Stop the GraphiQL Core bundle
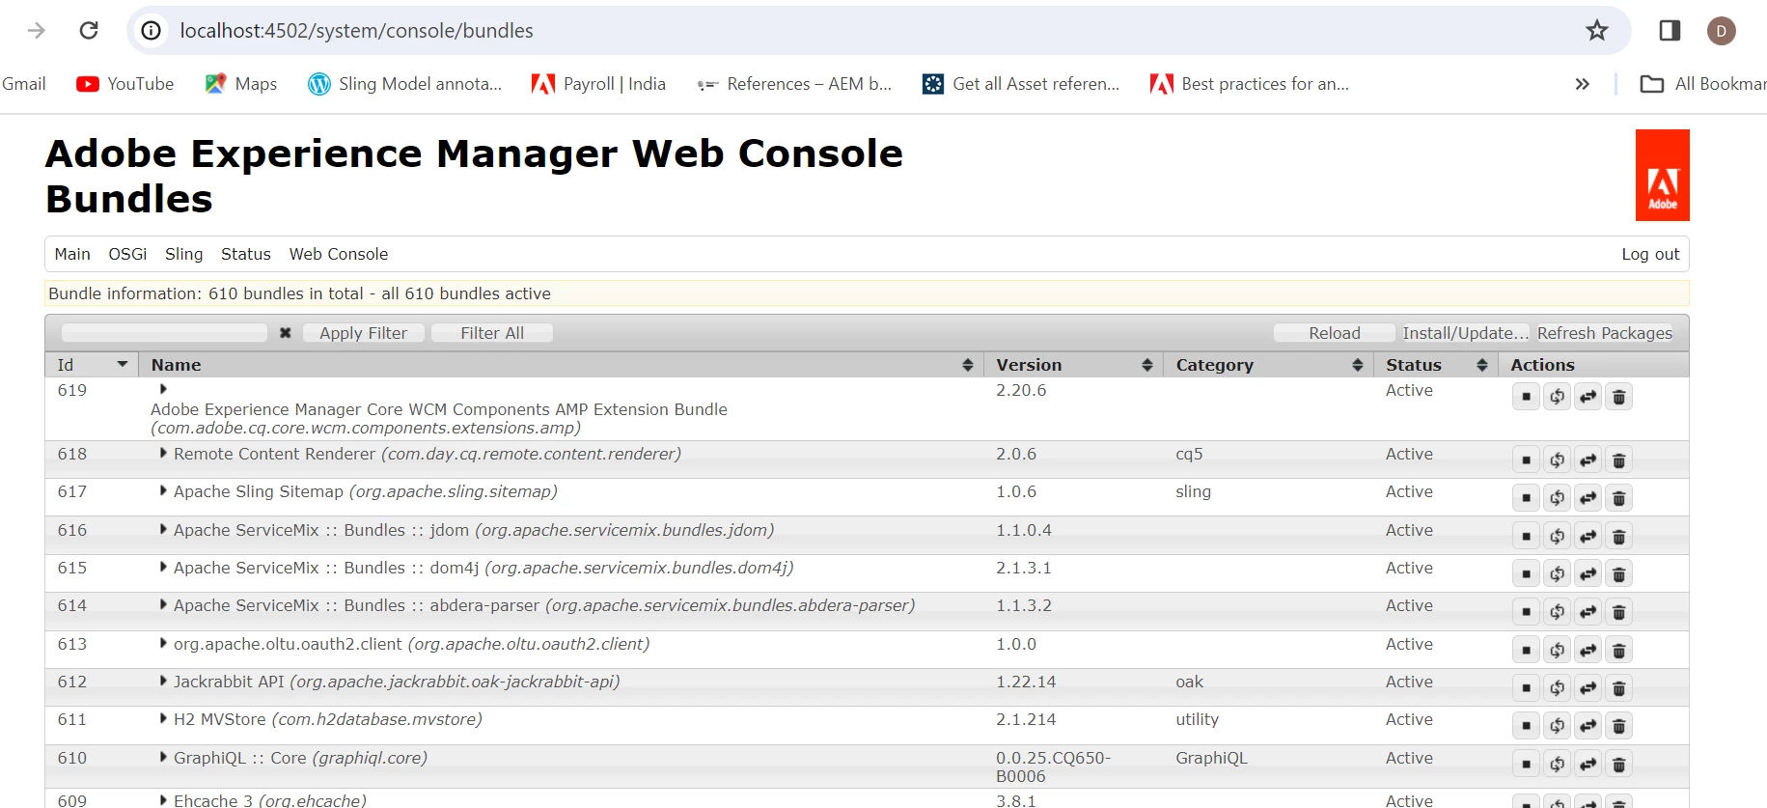This screenshot has height=808, width=1767. click(x=1526, y=765)
